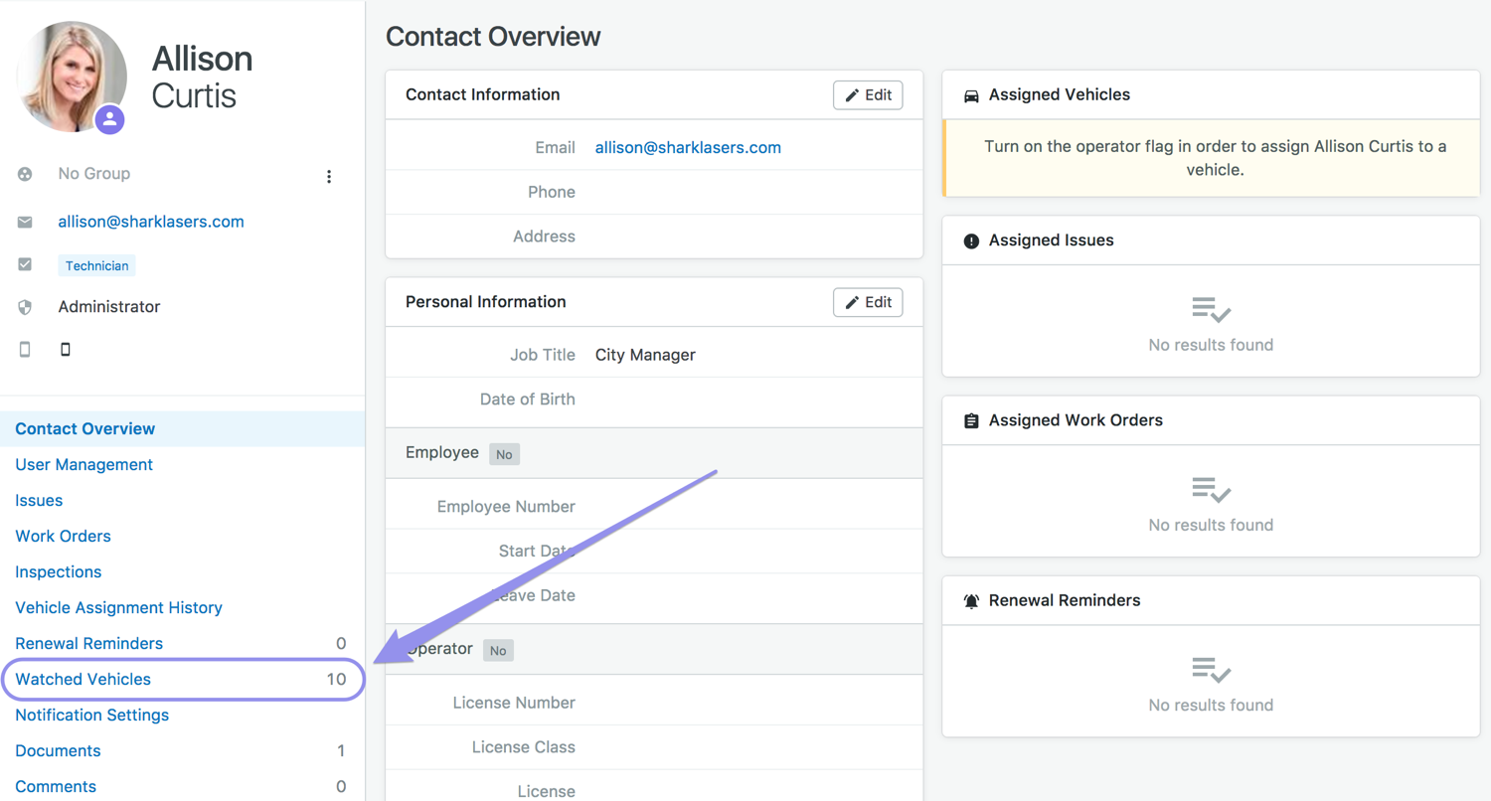
Task: Click the purple user badge on avatar
Action: pyautogui.click(x=110, y=119)
